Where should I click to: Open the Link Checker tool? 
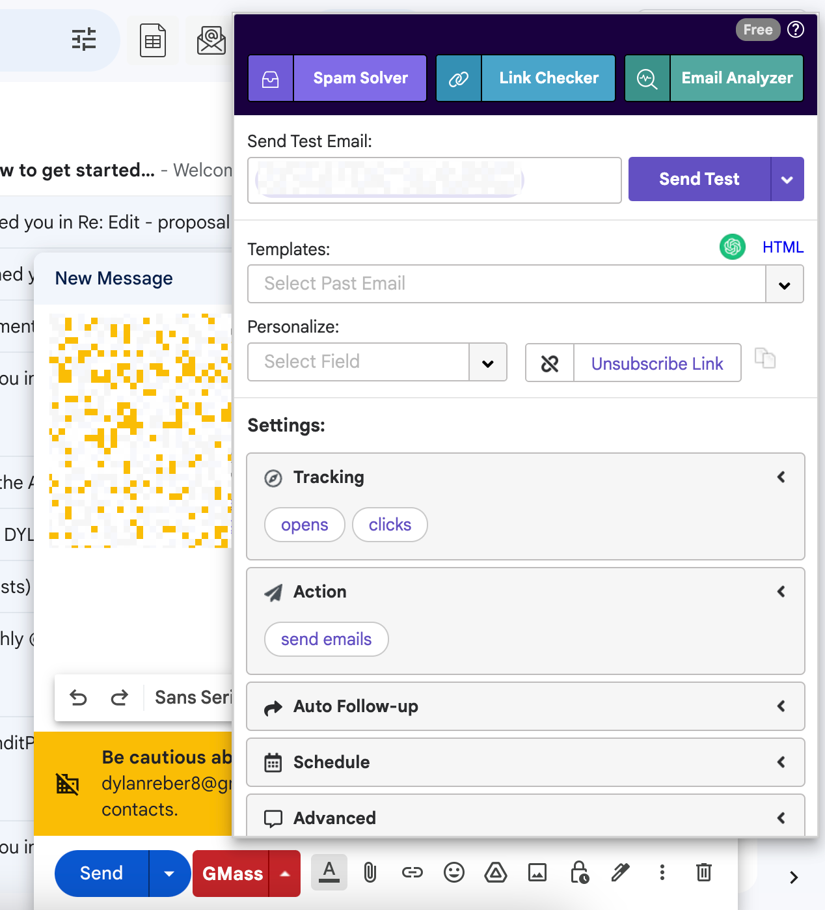point(548,79)
